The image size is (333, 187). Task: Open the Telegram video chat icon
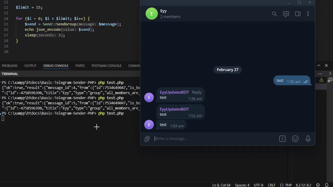pyautogui.click(x=286, y=14)
